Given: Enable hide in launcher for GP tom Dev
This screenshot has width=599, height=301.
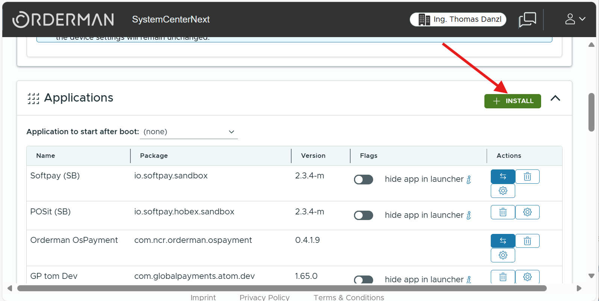Looking at the screenshot, I should (x=363, y=280).
